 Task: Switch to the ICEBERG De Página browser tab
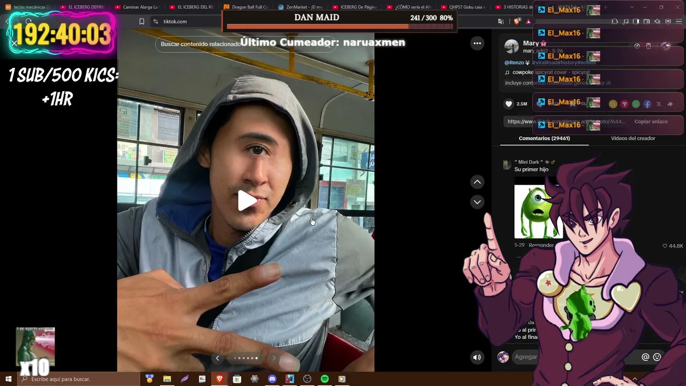pyautogui.click(x=355, y=7)
